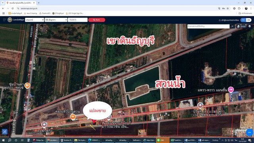Image resolution: width=254 pixels, height=143 pixels.
Task: Open the Windows Start menu
Action: pyautogui.click(x=3, y=140)
